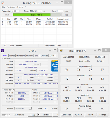
Task: Click the Package field Socket 1380 BGA
Action: point(31,67)
